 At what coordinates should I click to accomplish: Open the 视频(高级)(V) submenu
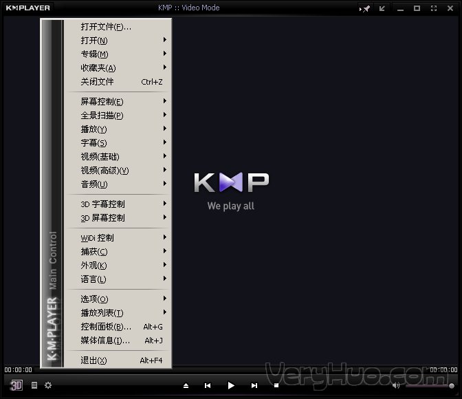pos(118,171)
